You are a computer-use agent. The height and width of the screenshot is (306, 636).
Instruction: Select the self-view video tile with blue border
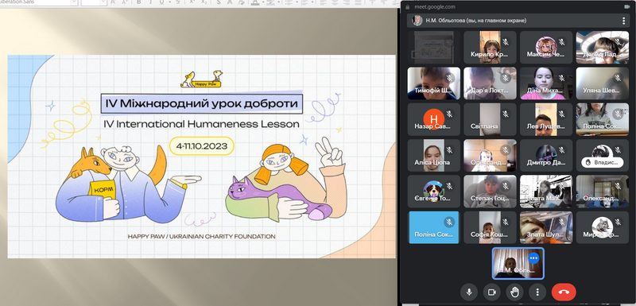pyautogui.click(x=518, y=263)
